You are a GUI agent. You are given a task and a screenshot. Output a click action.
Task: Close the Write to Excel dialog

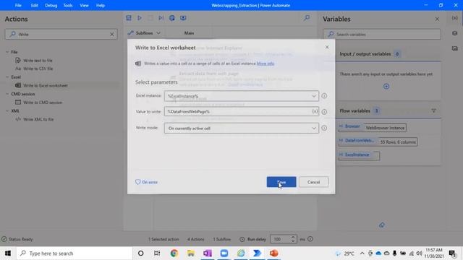click(x=327, y=47)
